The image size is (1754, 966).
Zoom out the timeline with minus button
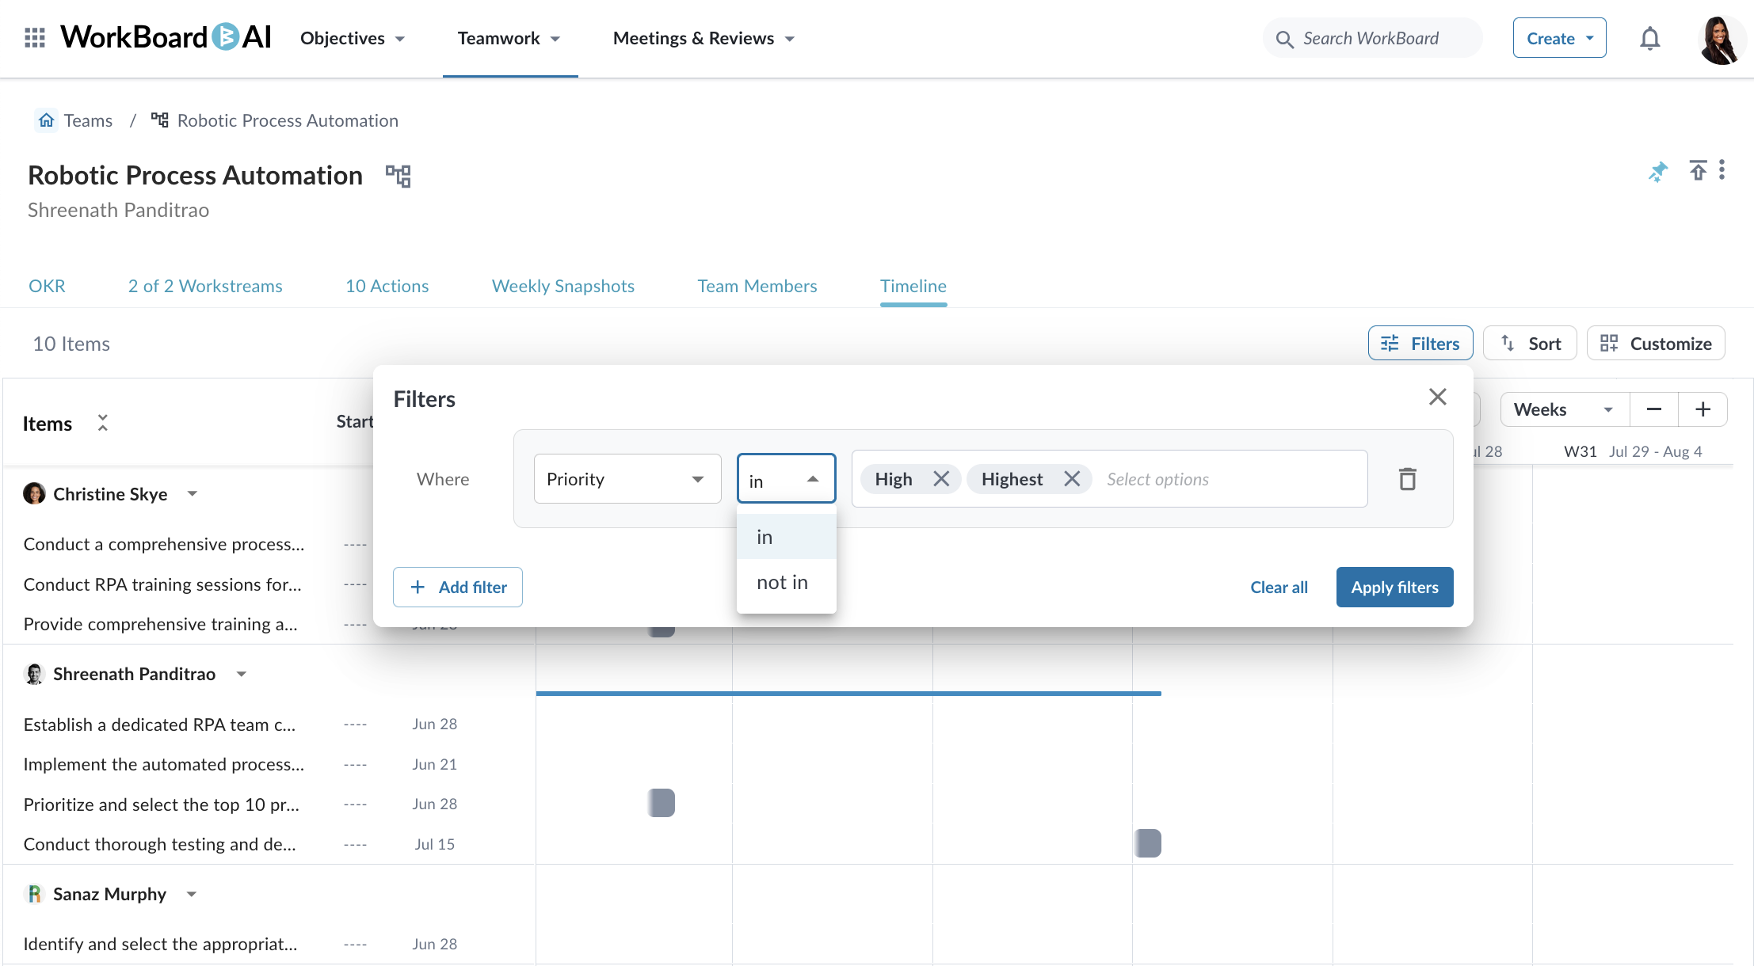click(x=1653, y=409)
